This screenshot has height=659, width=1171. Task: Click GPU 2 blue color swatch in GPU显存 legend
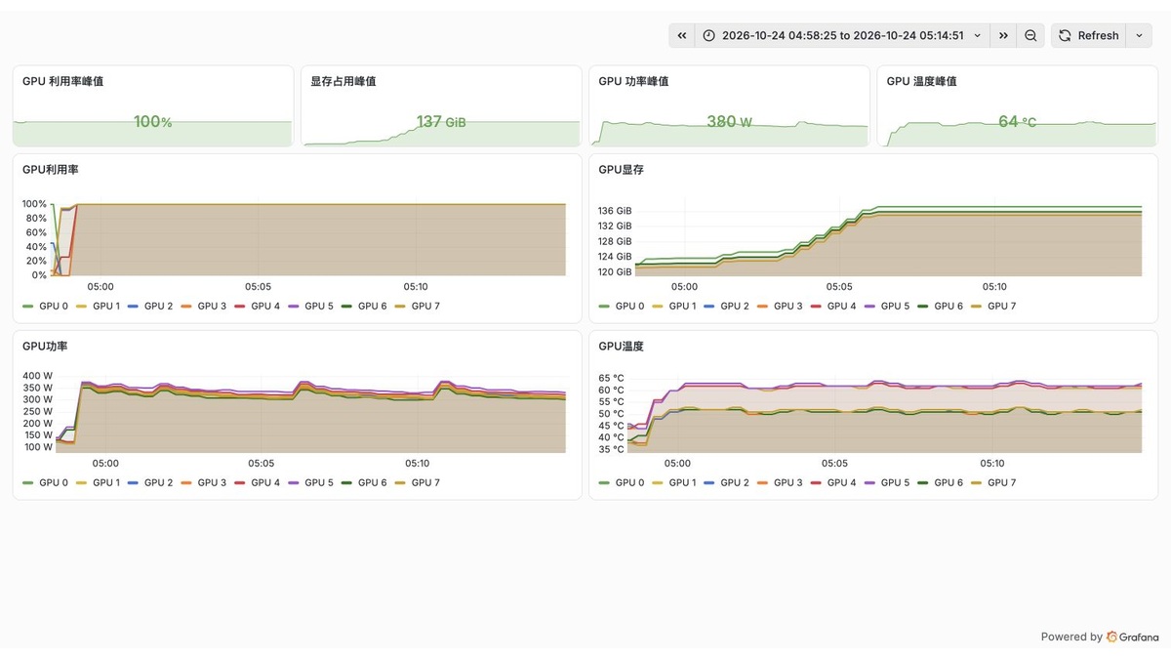pos(710,306)
